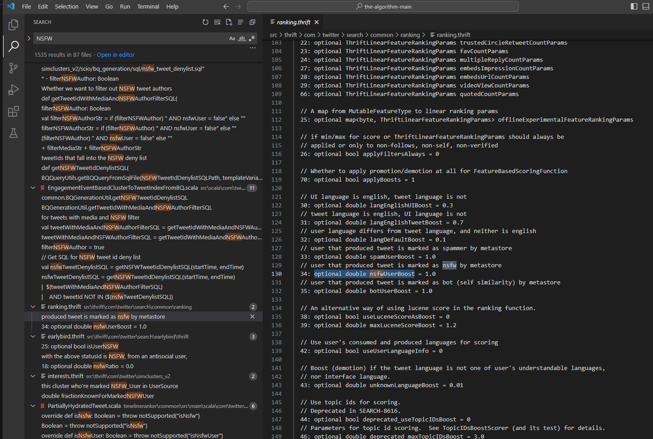Screen dimensions: 653x439
Task: Open the View menu
Action: (92, 7)
